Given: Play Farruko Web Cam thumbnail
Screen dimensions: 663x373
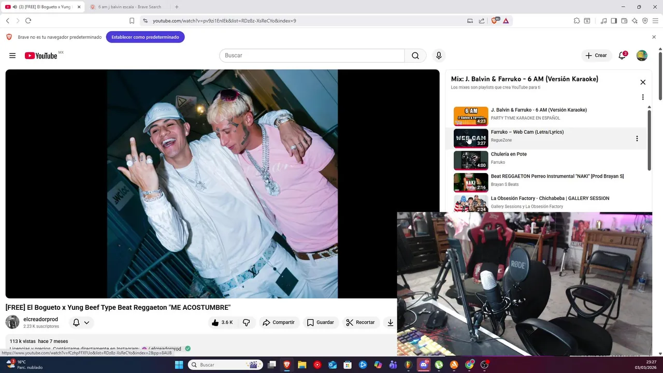Looking at the screenshot, I should coord(471,138).
